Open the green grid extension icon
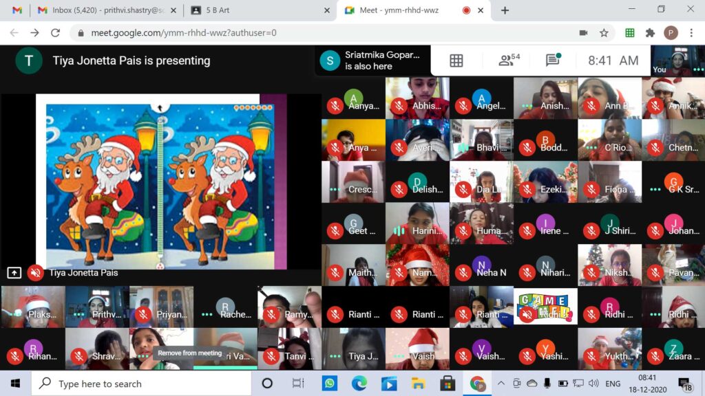705x396 pixels. pos(629,33)
